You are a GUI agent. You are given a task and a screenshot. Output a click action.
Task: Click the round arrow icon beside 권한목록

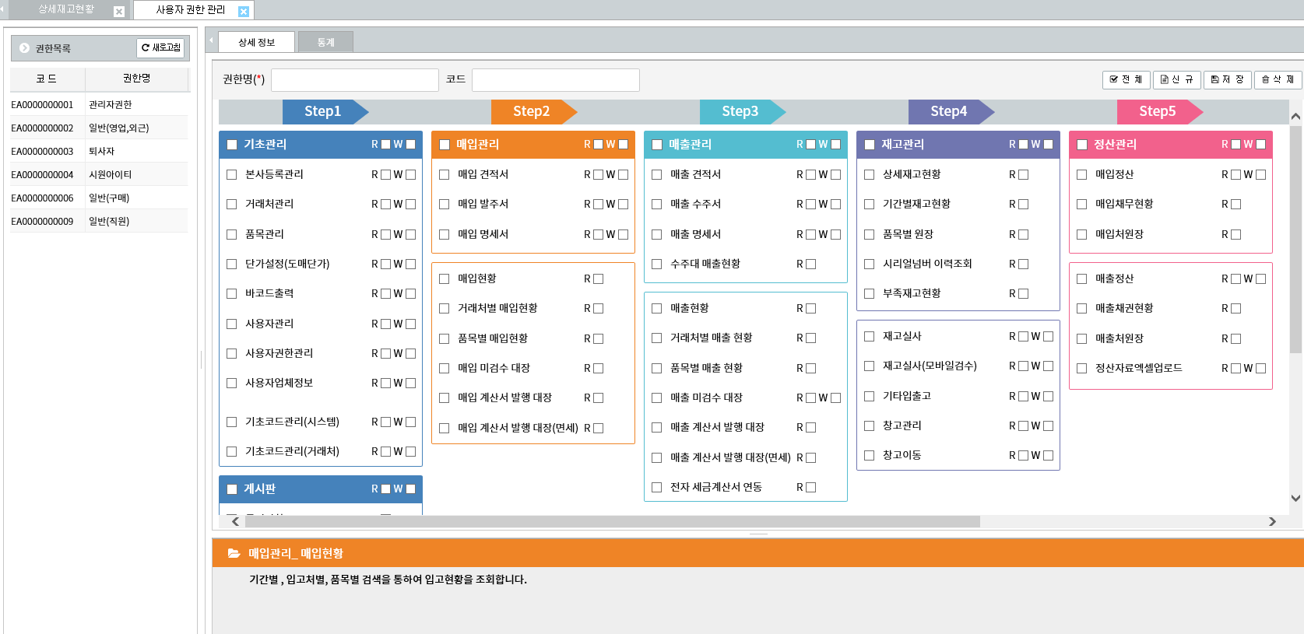24,48
